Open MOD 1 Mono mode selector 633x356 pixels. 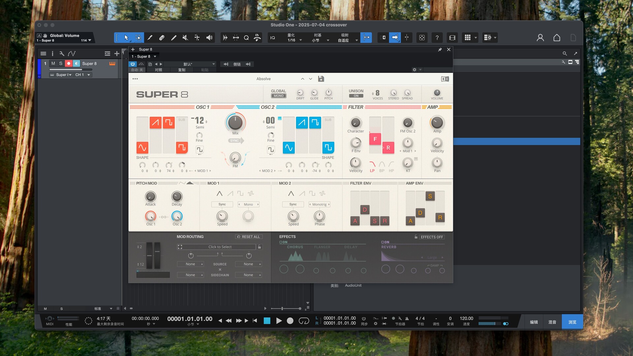tap(249, 204)
